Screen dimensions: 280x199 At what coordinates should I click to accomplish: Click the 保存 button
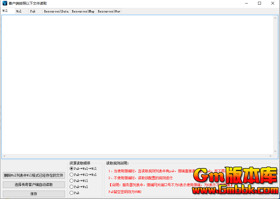(x=34, y=194)
